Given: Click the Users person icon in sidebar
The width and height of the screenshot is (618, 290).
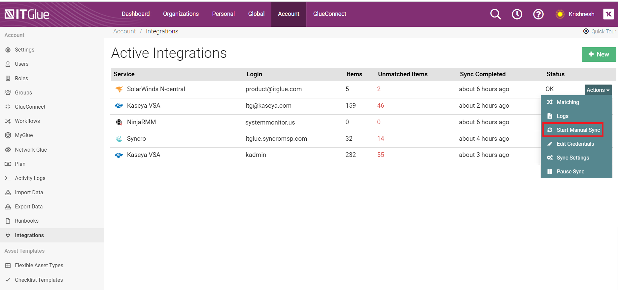Looking at the screenshot, I should click(x=8, y=64).
